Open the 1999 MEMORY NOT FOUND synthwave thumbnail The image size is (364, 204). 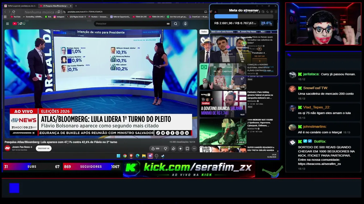pos(223,131)
